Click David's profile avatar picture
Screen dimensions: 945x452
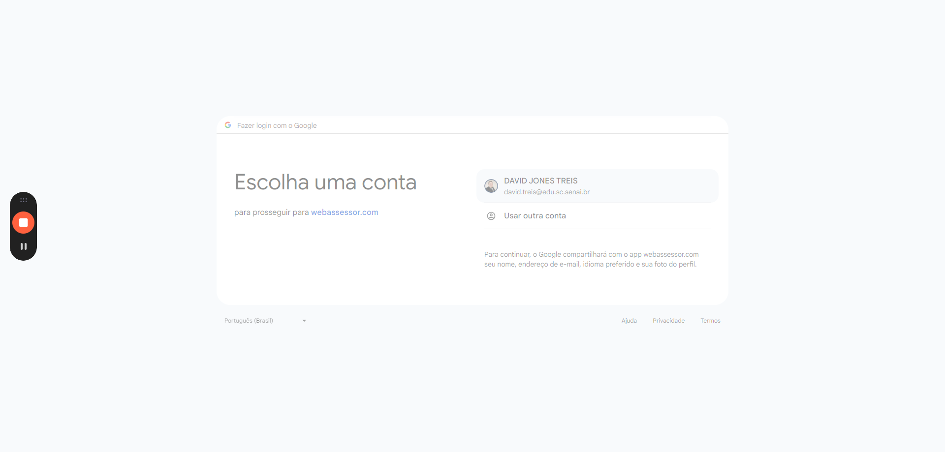pyautogui.click(x=491, y=186)
